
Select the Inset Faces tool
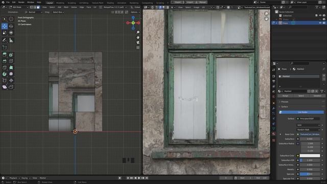point(11,55)
